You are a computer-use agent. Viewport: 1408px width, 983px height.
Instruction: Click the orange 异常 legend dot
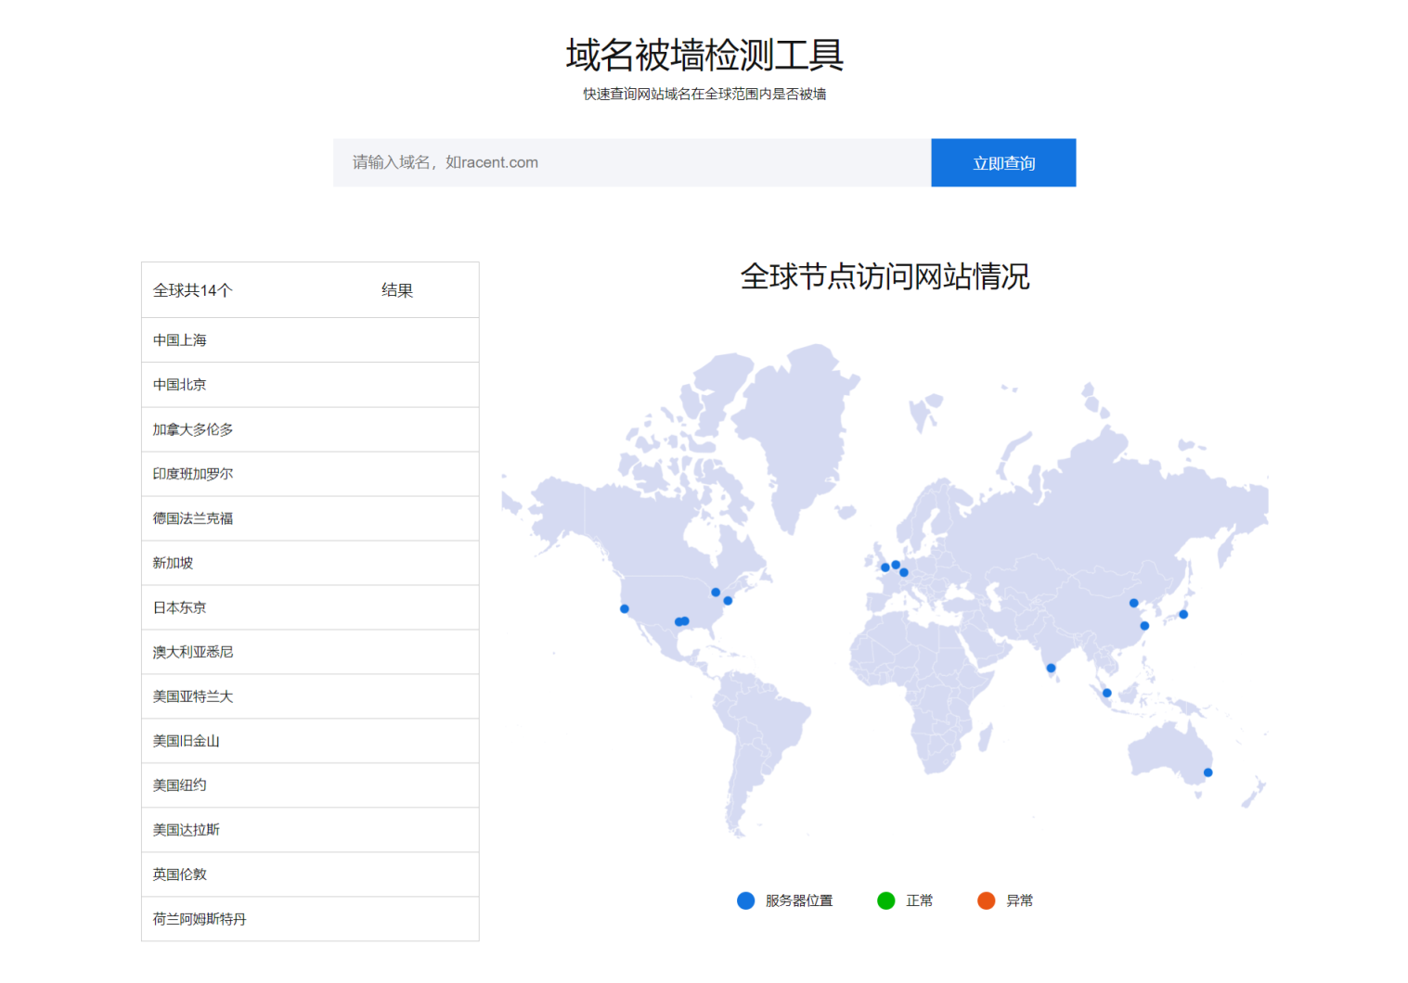point(987,900)
